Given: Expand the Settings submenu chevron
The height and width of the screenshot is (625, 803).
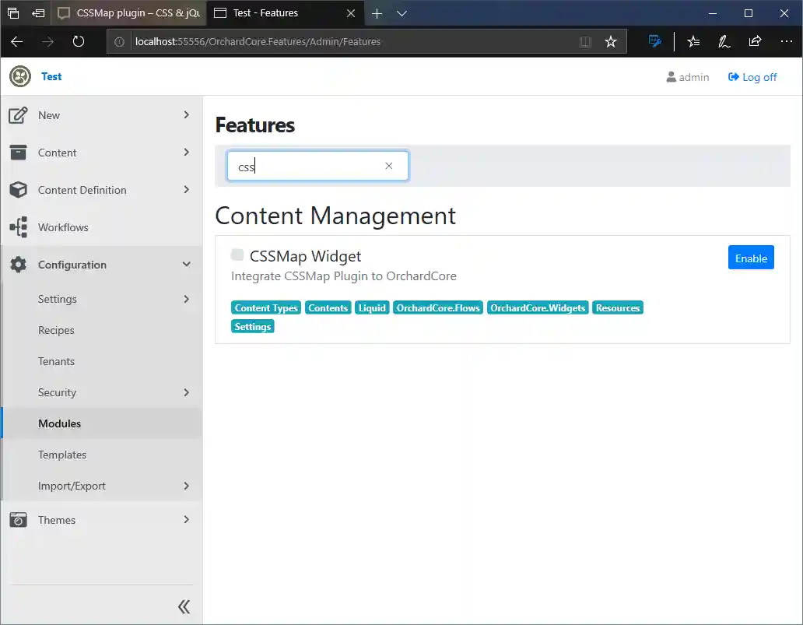Looking at the screenshot, I should (x=186, y=299).
